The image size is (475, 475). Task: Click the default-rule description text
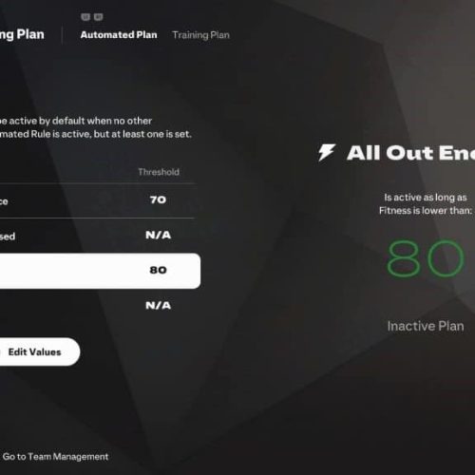(x=95, y=127)
